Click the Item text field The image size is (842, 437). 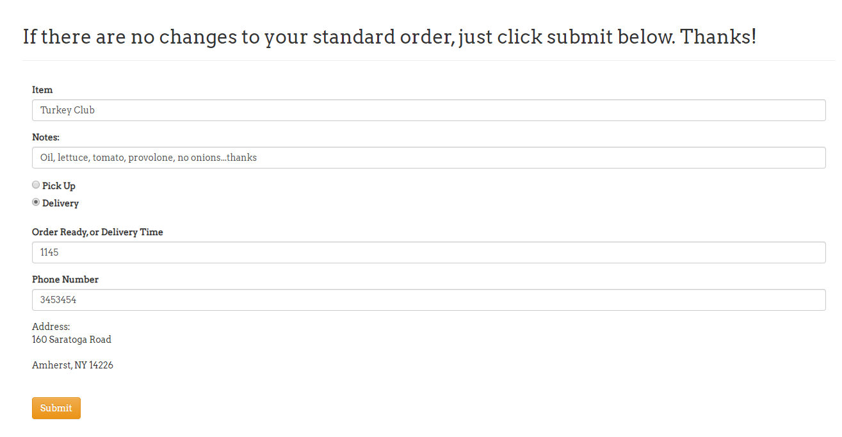(x=428, y=110)
